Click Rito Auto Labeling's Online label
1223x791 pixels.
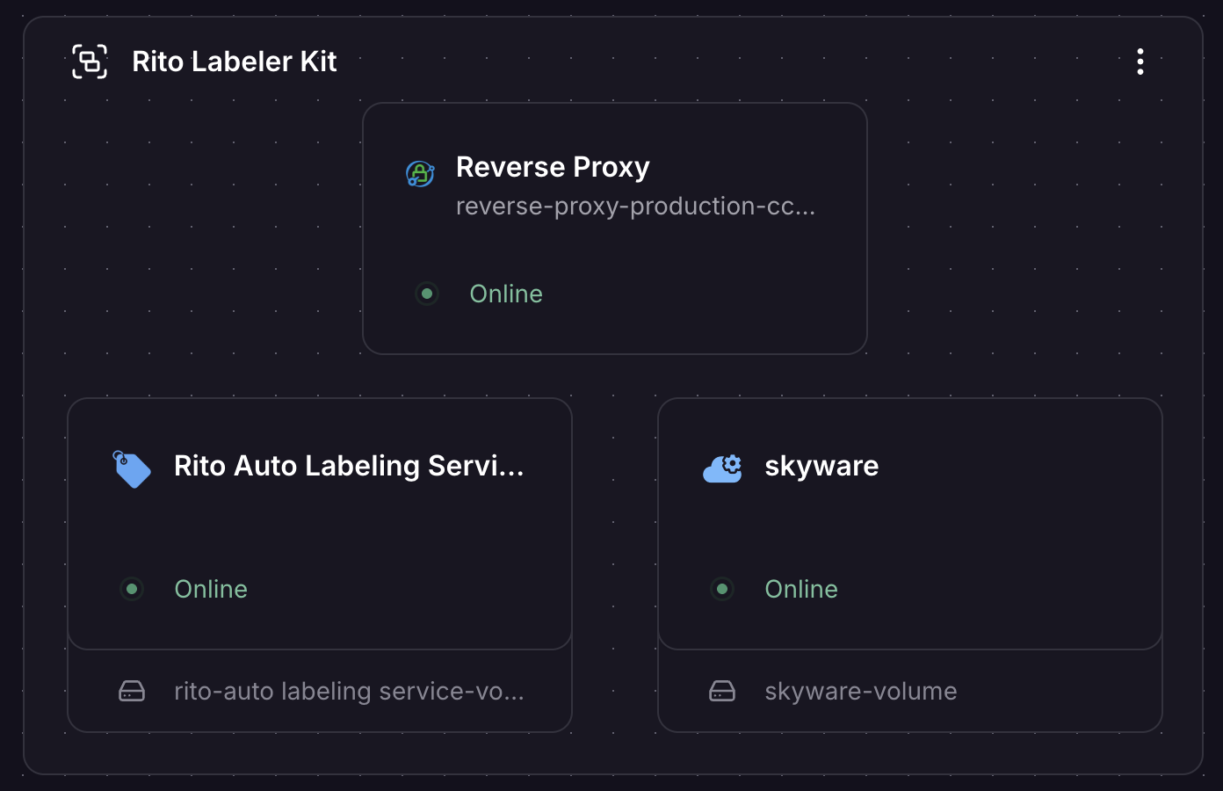tap(211, 589)
